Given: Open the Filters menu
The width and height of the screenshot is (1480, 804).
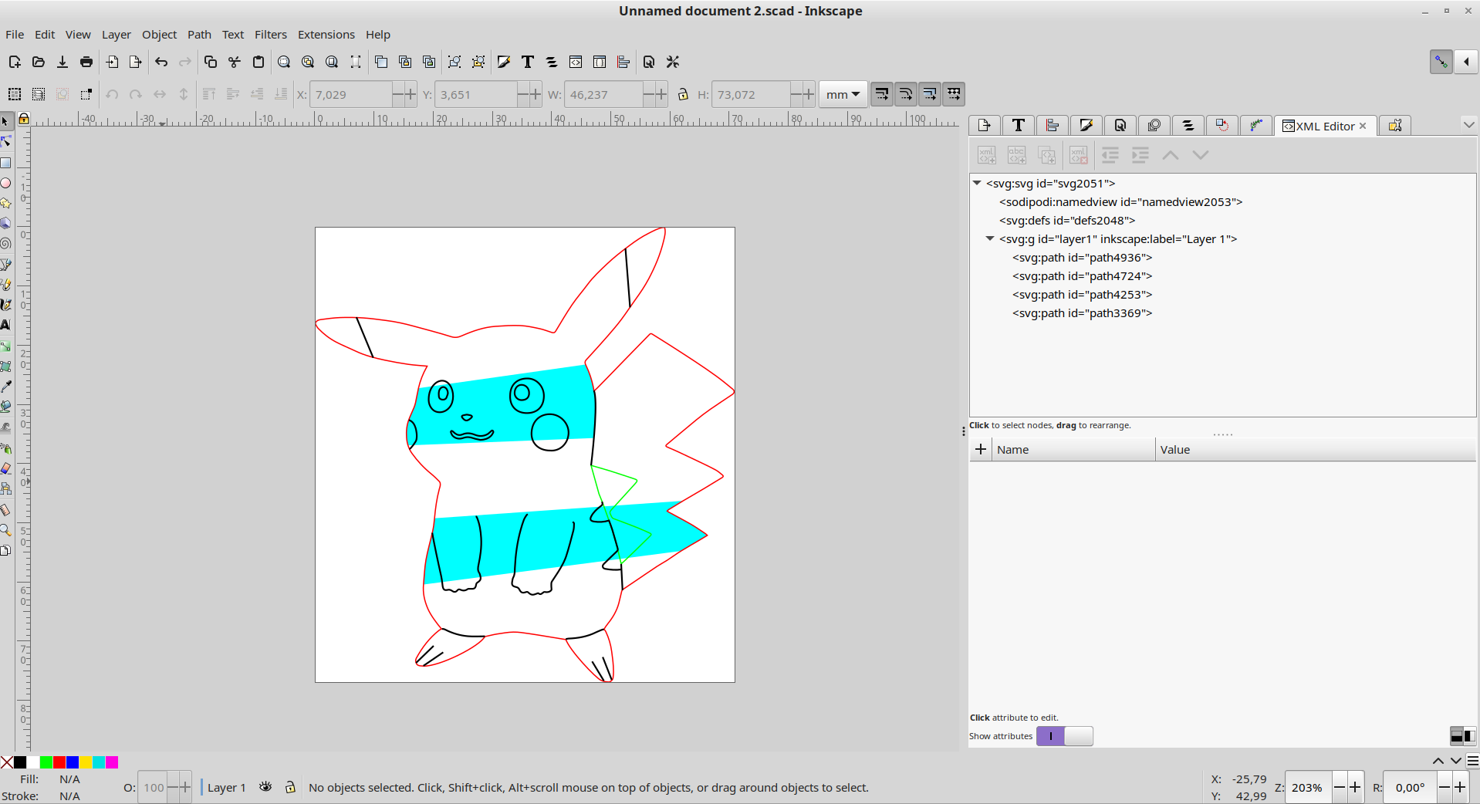Looking at the screenshot, I should 271,35.
